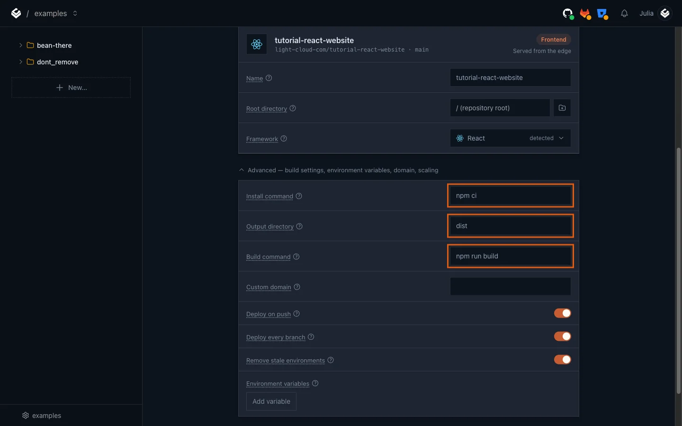Show help for Install command
The width and height of the screenshot is (682, 426).
coord(299,196)
